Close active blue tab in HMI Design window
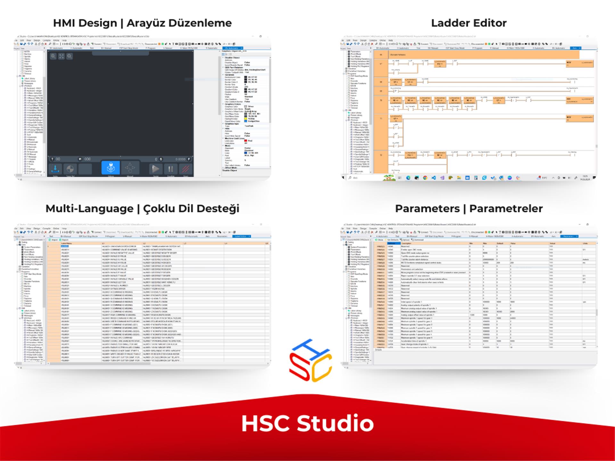Screen dimensions: 615x461 [242, 48]
